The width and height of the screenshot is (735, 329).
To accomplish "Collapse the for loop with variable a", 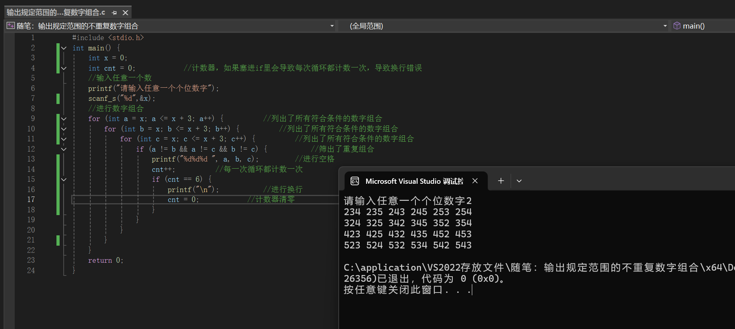I will click(x=64, y=119).
